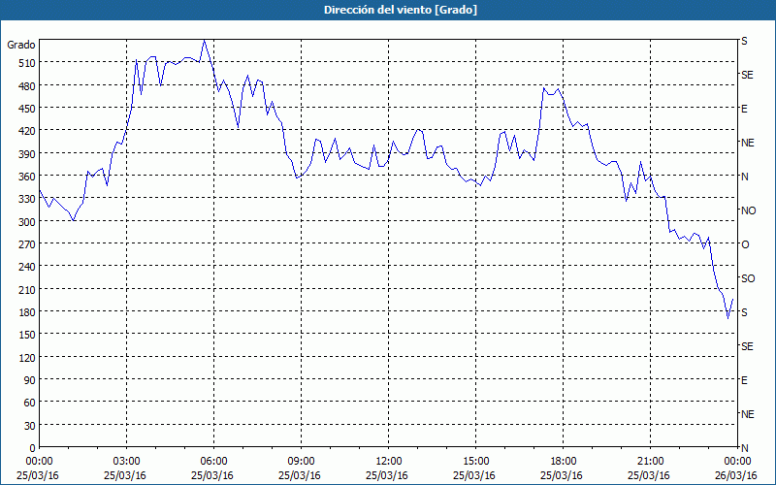The image size is (776, 485).
Task: Select the 510 value on the degree axis
Action: click(27, 63)
